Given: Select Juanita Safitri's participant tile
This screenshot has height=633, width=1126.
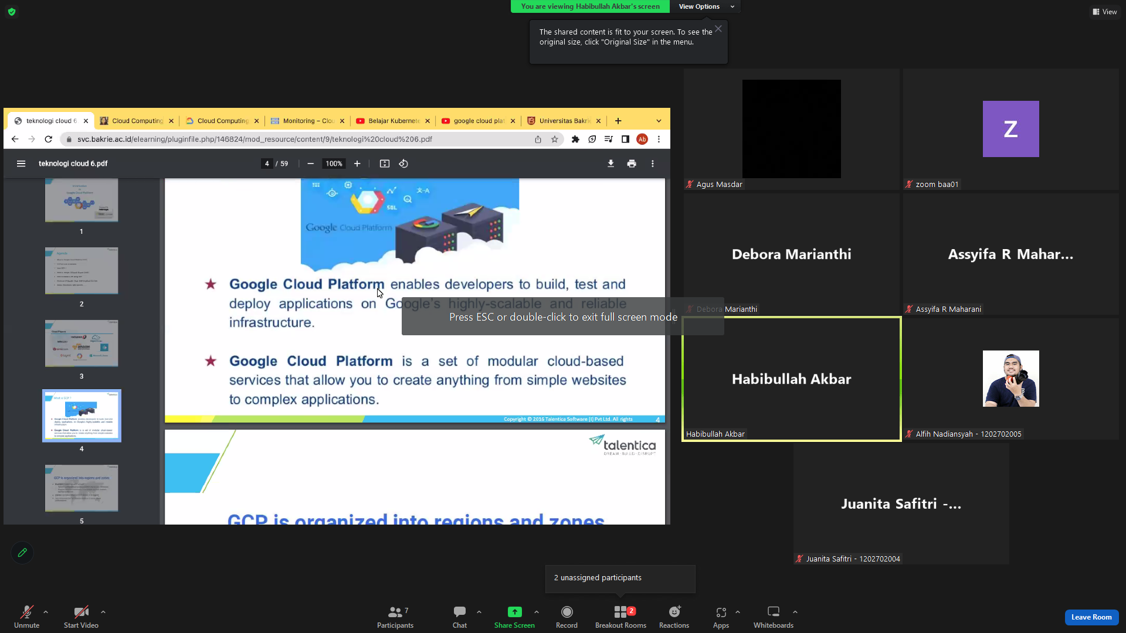Looking at the screenshot, I should [901, 503].
